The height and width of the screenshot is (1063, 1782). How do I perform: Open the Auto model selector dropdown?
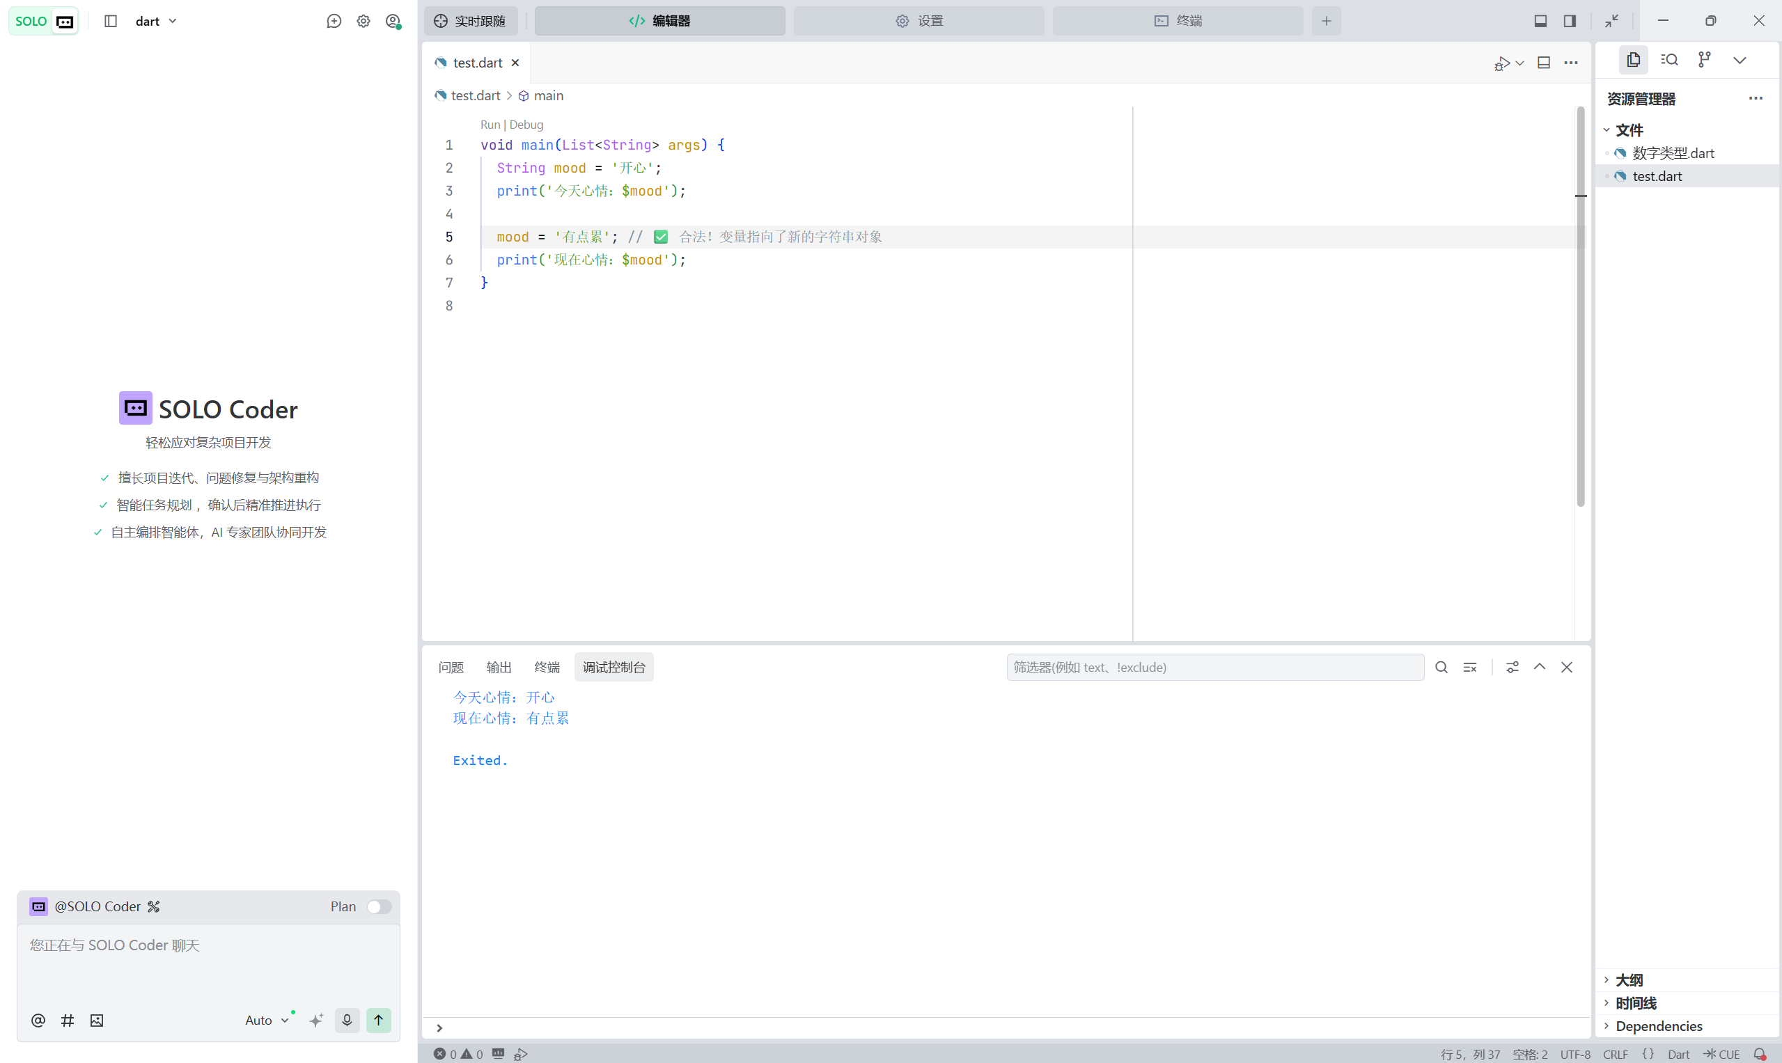point(267,1020)
